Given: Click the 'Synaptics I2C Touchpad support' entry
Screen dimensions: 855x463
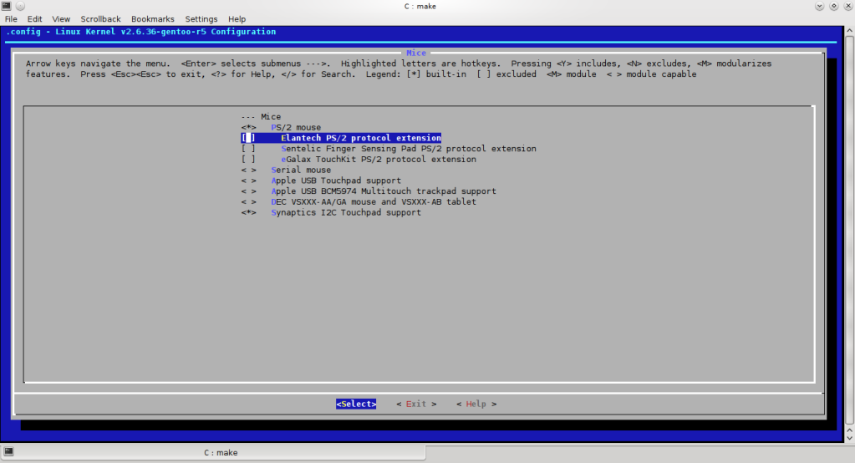Looking at the screenshot, I should (346, 212).
